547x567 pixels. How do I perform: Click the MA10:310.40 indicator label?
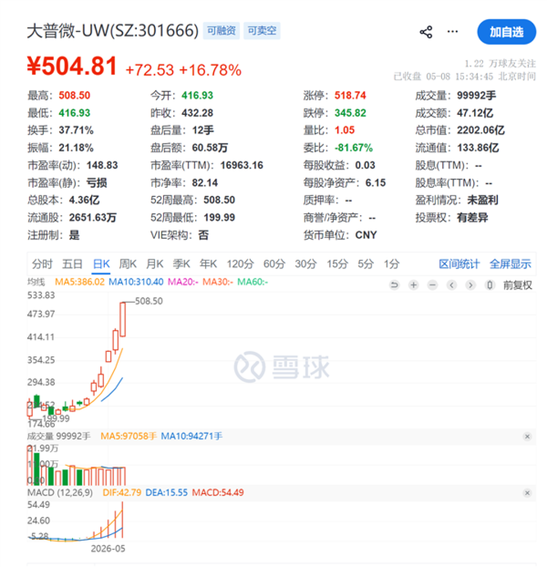pos(136,281)
